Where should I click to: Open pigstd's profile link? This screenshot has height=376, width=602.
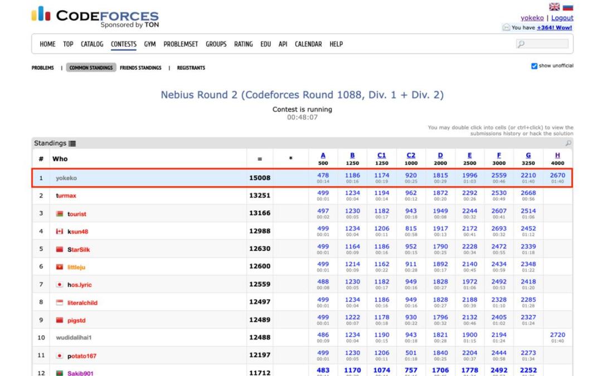(x=76, y=320)
